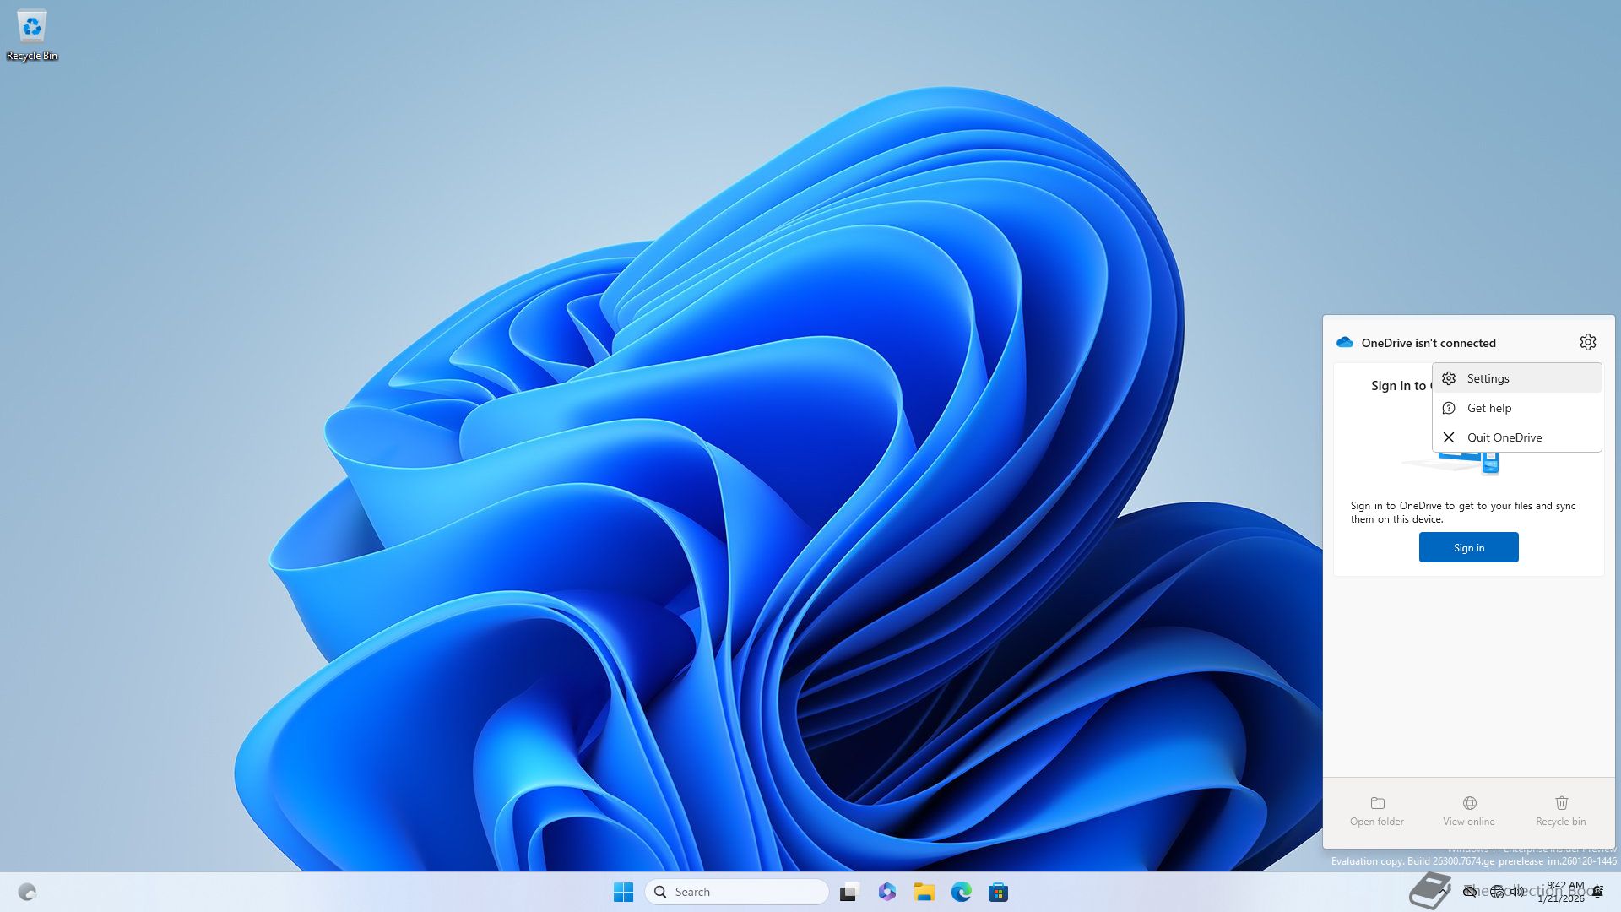Open Task View from taskbar
The image size is (1621, 912).
[849, 892]
